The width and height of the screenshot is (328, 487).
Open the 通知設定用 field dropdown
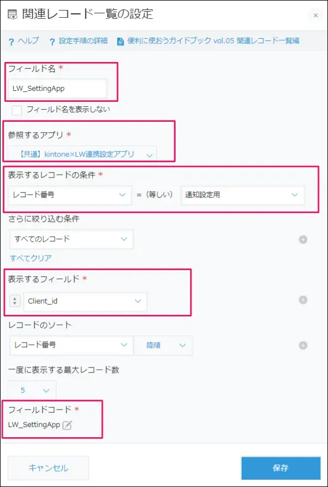tap(242, 195)
